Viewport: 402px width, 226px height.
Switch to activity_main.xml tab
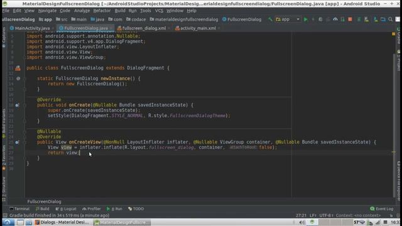198,28
